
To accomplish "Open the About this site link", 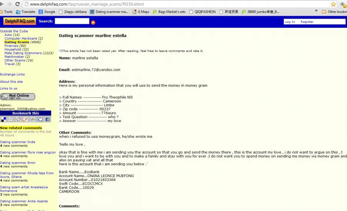I will pyautogui.click(x=11, y=82).
